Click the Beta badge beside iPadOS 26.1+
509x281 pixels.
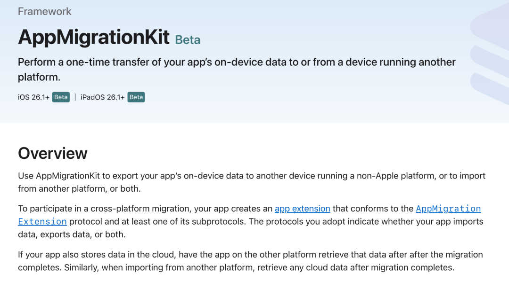[x=136, y=97]
